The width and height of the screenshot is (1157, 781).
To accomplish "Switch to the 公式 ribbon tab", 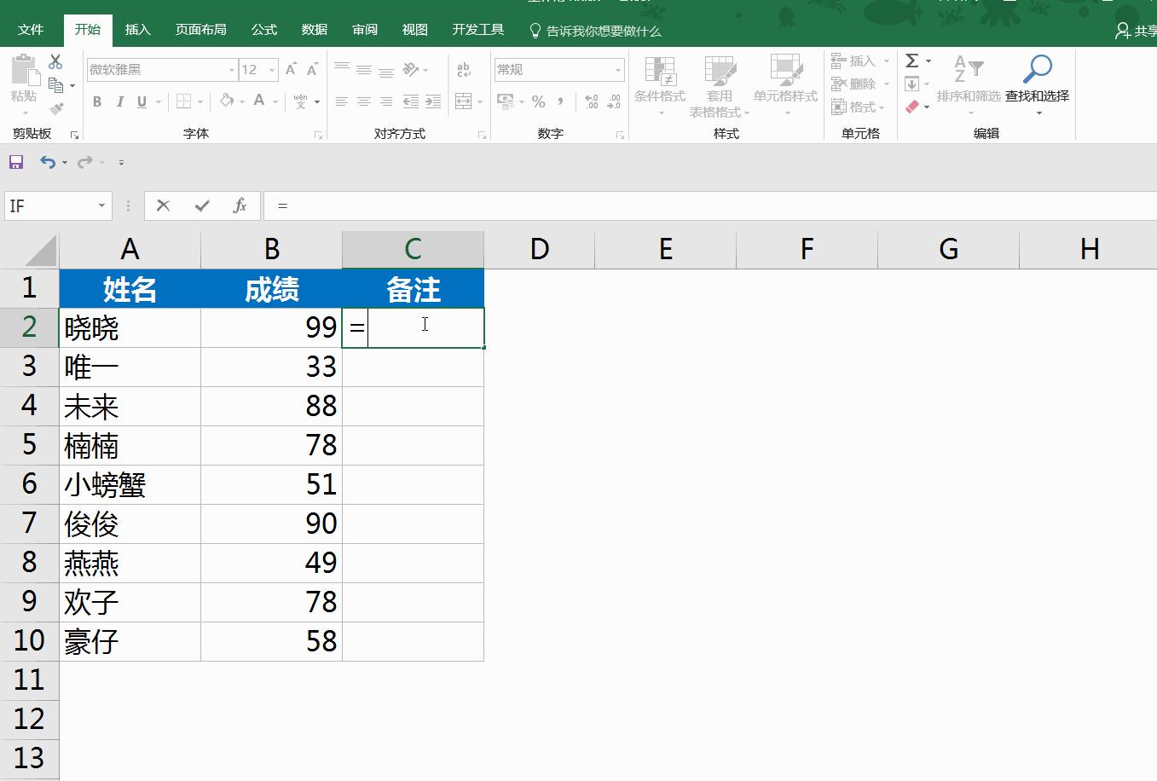I will [x=263, y=28].
